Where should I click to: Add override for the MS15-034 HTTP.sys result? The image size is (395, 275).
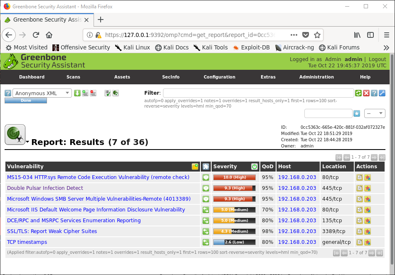368,177
